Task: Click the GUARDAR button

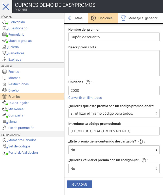Action: (80, 184)
